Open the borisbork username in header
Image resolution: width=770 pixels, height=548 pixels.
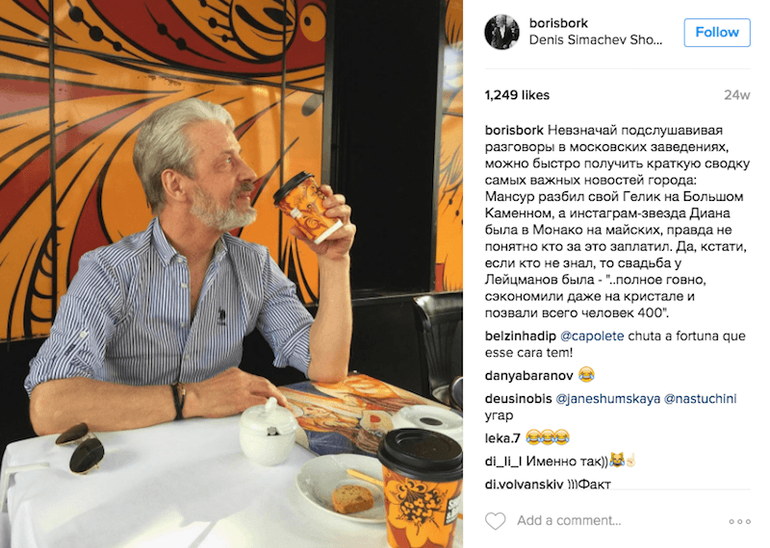click(558, 23)
